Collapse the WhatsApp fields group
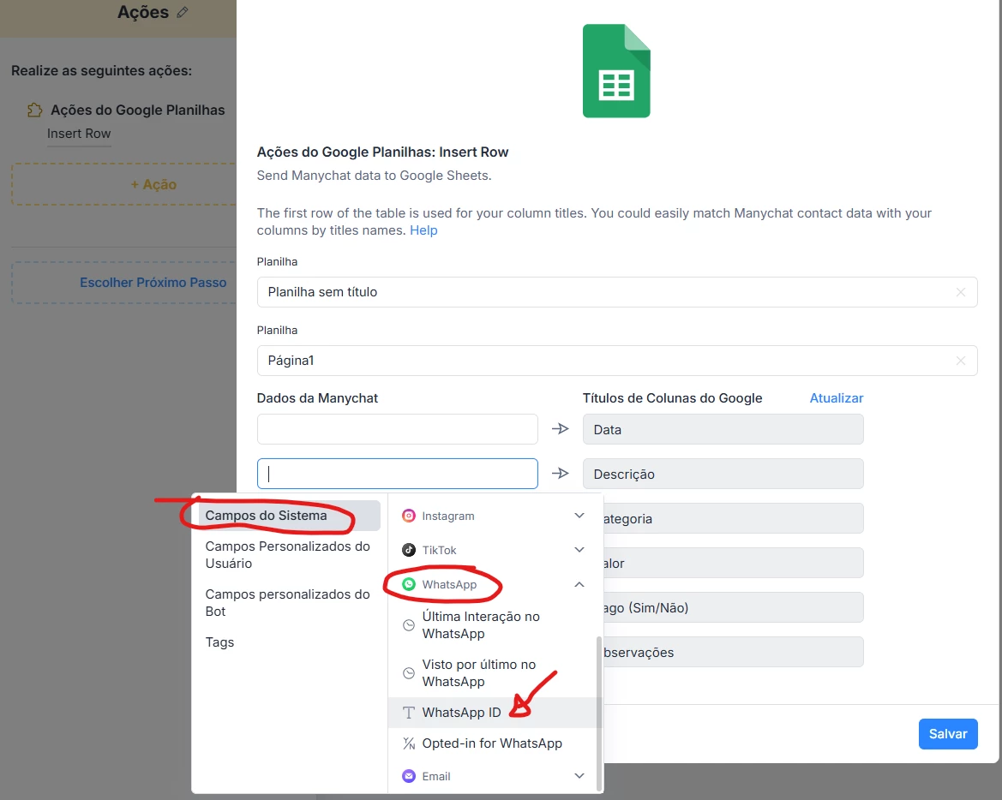The image size is (1002, 800). tap(579, 584)
